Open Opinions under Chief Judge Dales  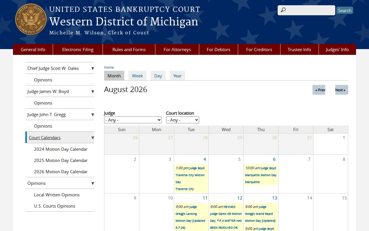[43, 80]
